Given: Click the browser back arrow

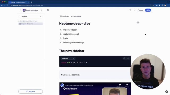Looking at the screenshot, I should 2,5.
